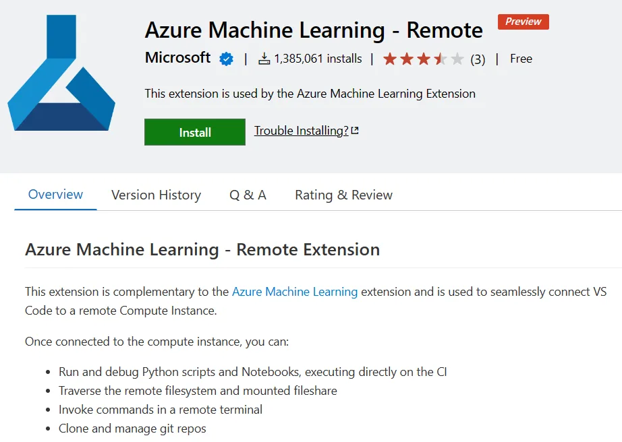Image resolution: width=622 pixels, height=442 pixels.
Task: Click the first rating star
Action: pos(390,59)
